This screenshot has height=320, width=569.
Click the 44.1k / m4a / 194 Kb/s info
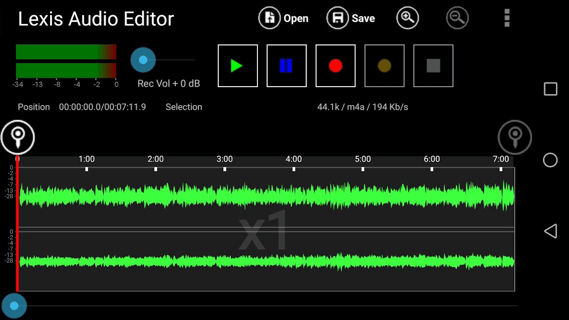pos(363,107)
